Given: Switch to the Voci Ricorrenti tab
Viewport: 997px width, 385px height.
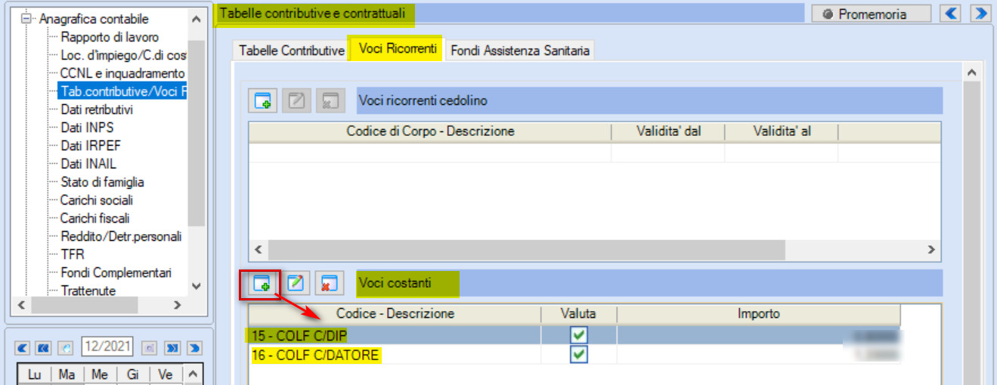Looking at the screenshot, I should (398, 49).
